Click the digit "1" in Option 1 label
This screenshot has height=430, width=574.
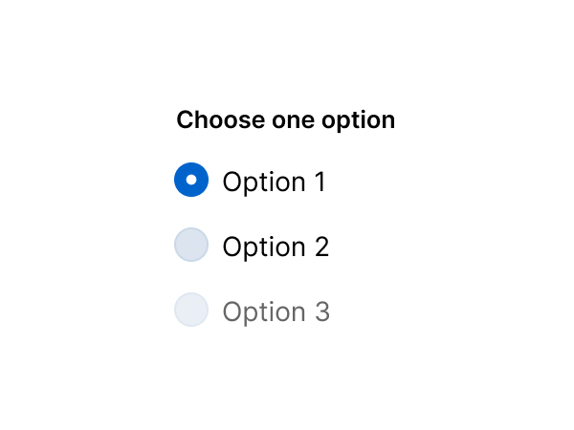320,182
